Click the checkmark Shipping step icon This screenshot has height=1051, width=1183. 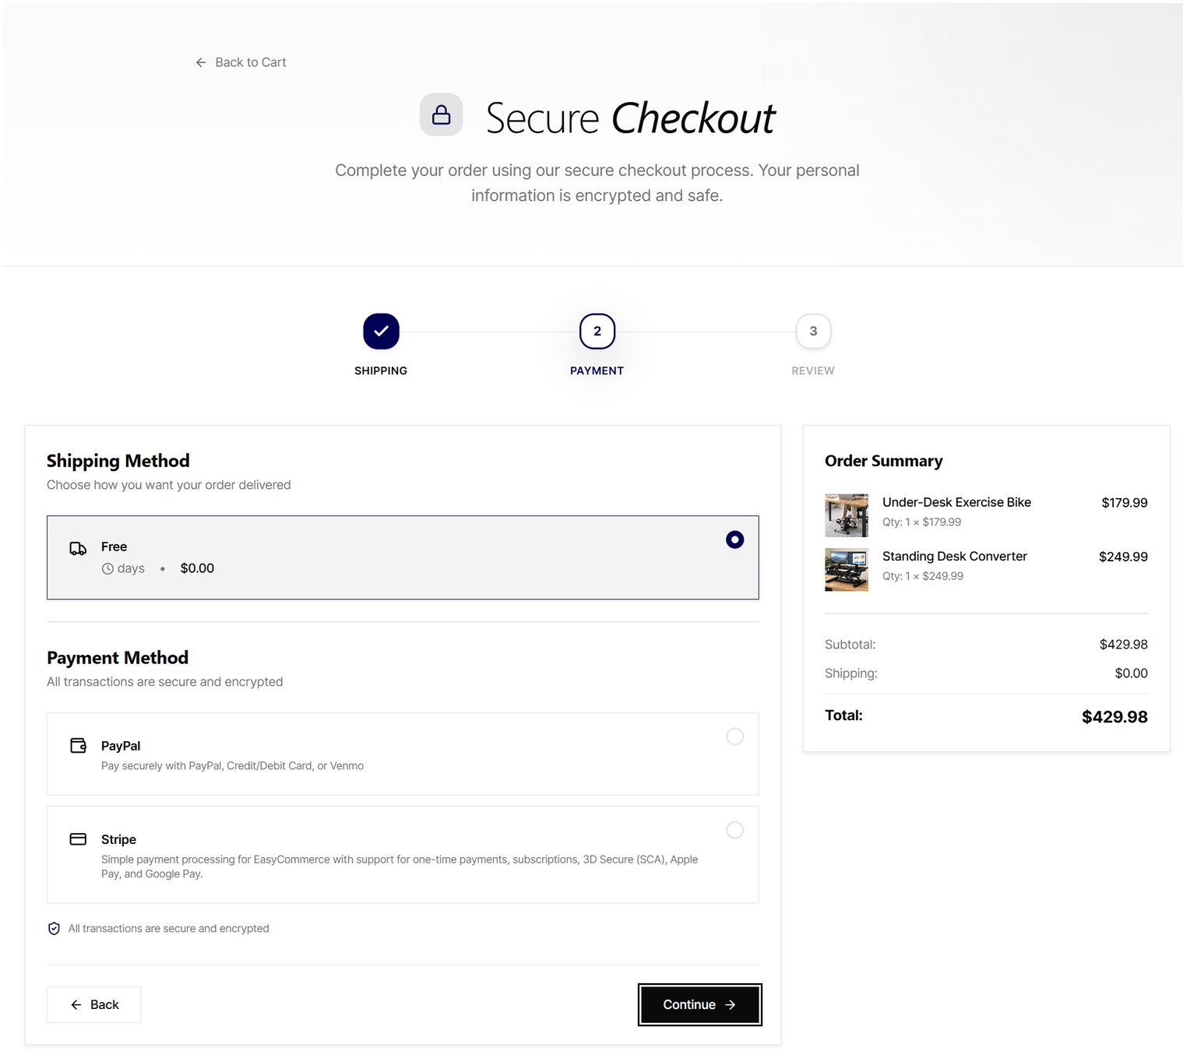(x=381, y=332)
